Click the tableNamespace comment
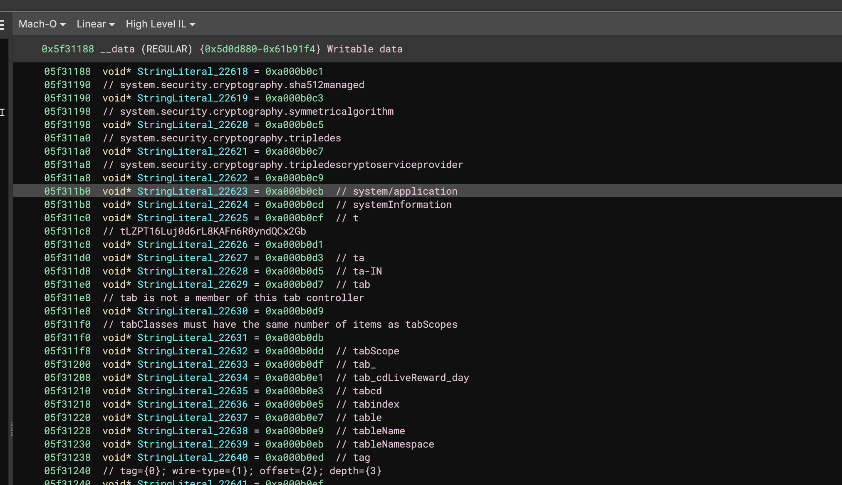842x485 pixels. (385, 444)
